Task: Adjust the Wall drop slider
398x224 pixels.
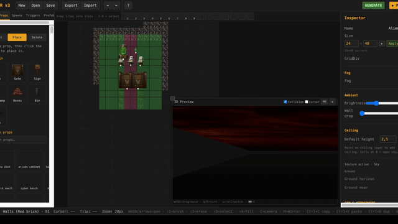Action: 379,113
